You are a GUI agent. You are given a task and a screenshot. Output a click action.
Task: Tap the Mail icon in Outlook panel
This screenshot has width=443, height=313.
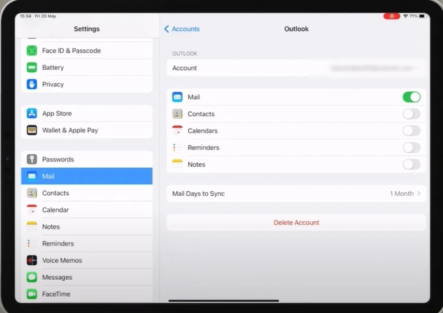pyautogui.click(x=177, y=97)
